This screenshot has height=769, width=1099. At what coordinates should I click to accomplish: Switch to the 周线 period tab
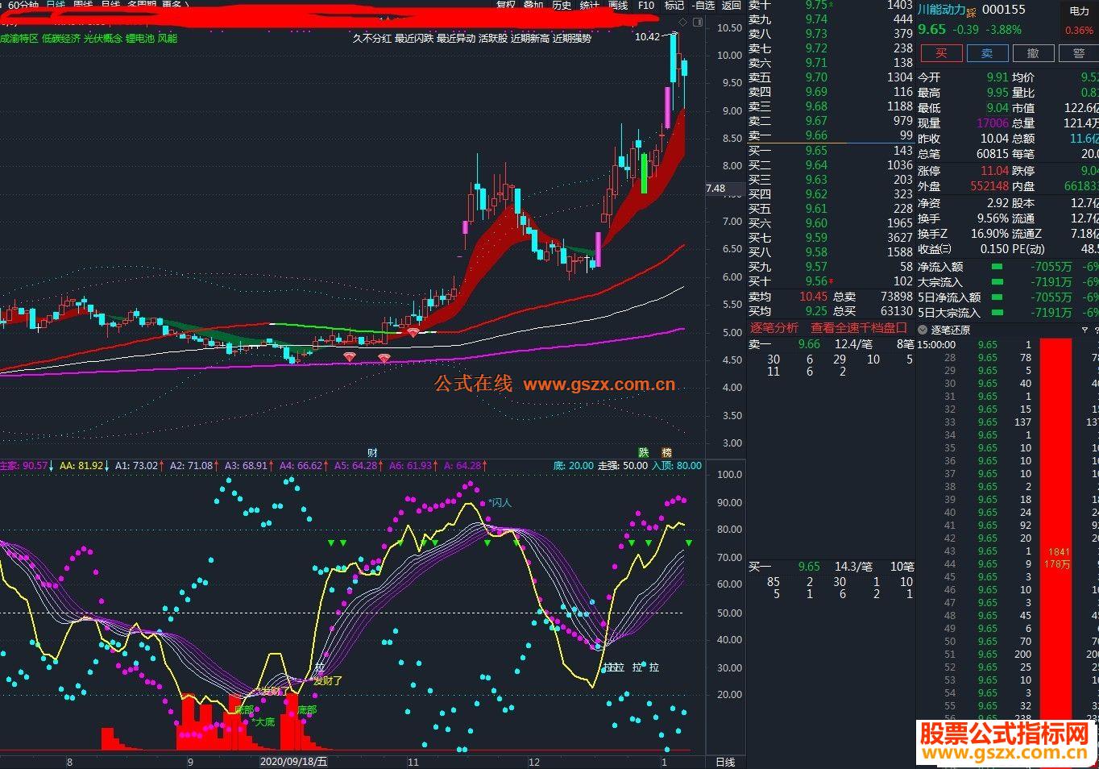[83, 4]
